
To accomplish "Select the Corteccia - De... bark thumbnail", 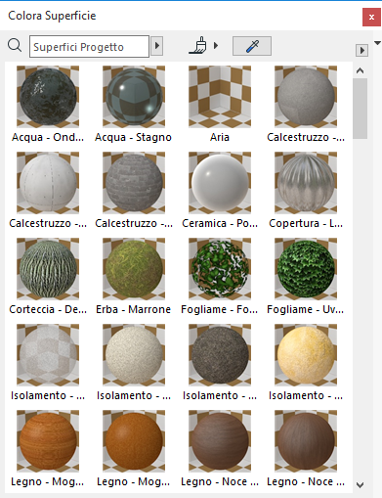I will 48,269.
